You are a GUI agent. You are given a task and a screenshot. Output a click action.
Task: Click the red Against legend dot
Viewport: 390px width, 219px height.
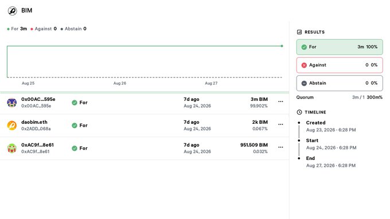tap(32, 29)
